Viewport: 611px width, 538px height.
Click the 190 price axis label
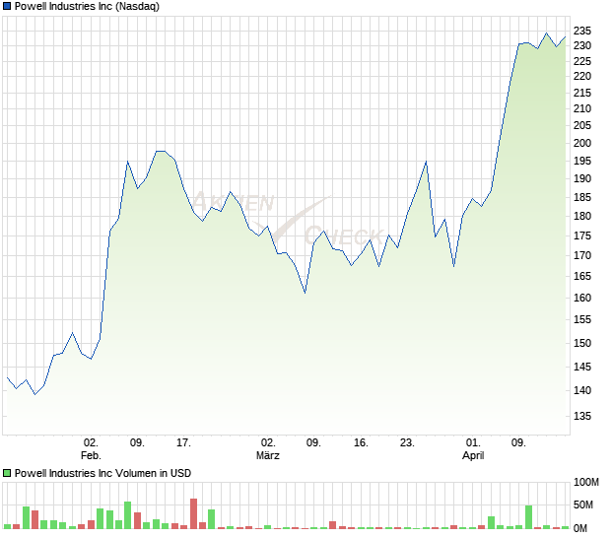point(582,178)
